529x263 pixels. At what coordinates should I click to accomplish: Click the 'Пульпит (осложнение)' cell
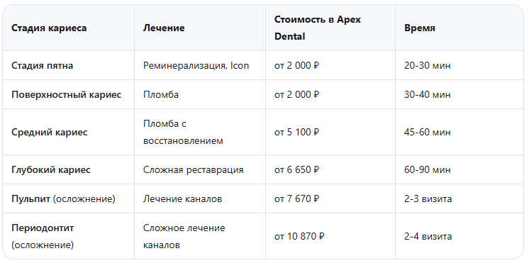[x=63, y=199]
